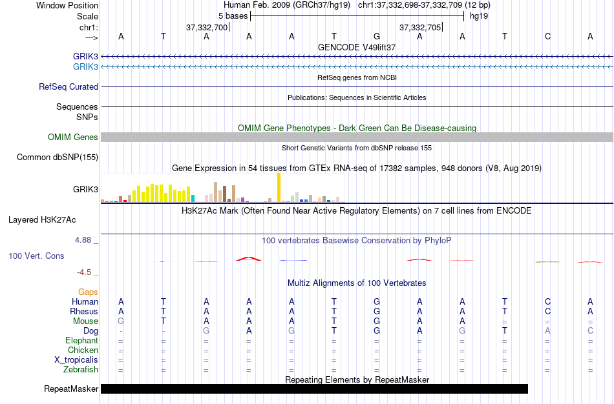This screenshot has width=614, height=404.
Task: Click the tall red PhyloP conservation peak
Action: click(249, 259)
